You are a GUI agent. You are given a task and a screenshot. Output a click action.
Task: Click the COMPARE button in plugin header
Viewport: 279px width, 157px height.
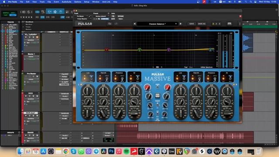pos(105,19)
